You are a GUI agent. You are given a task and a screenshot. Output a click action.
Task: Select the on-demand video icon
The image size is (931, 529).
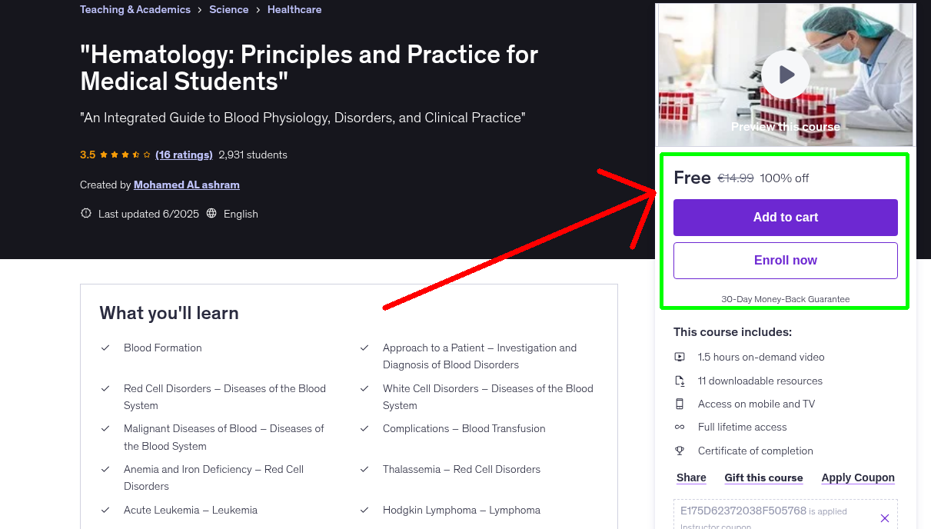(x=680, y=357)
